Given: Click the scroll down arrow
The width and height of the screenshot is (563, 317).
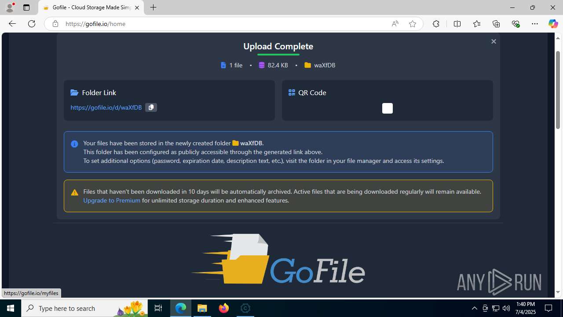Looking at the screenshot, I should coord(558,292).
